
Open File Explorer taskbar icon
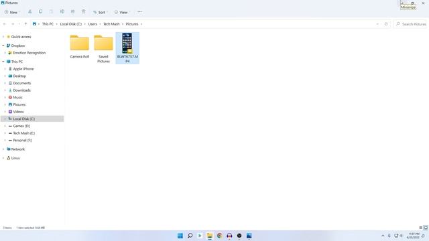click(210, 236)
